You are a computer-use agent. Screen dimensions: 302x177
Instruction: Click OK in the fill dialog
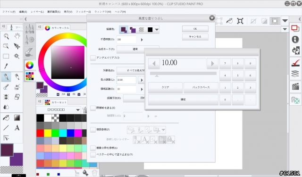coord(195,29)
